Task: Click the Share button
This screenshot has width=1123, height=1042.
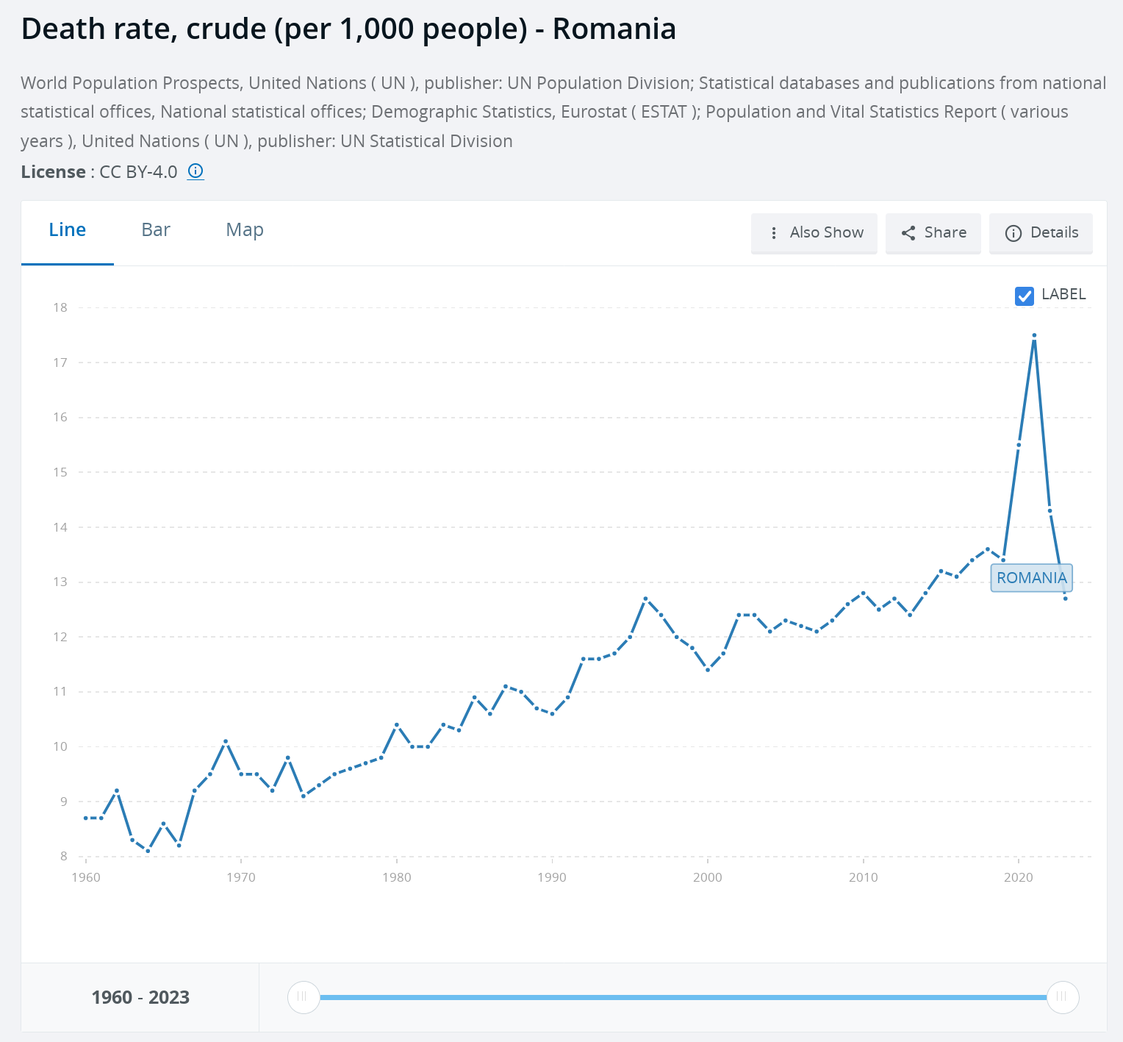Action: (933, 233)
